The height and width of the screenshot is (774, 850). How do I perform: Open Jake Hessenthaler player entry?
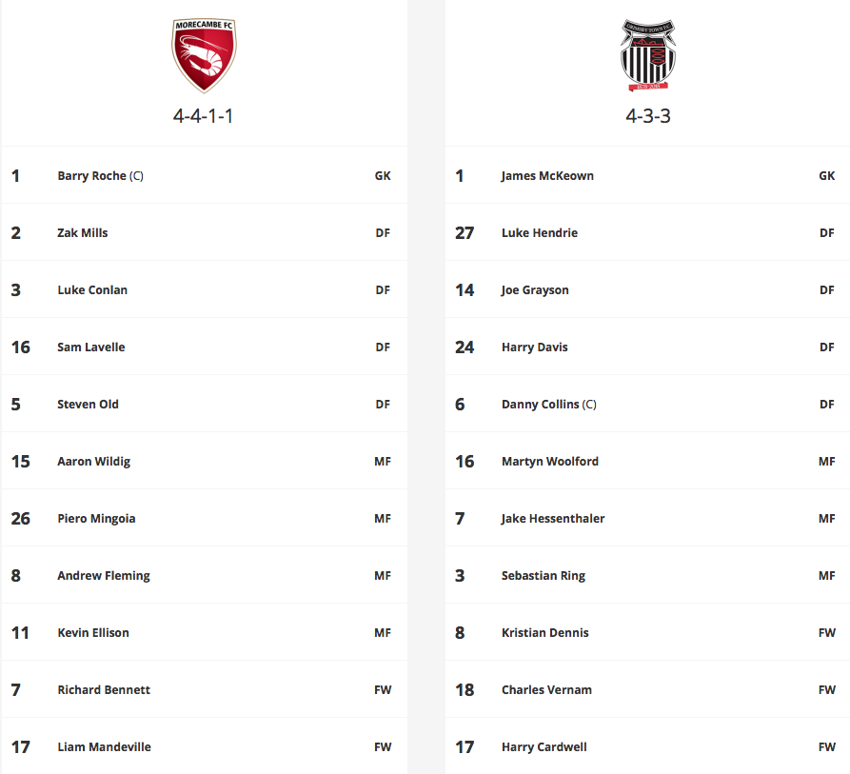point(553,519)
